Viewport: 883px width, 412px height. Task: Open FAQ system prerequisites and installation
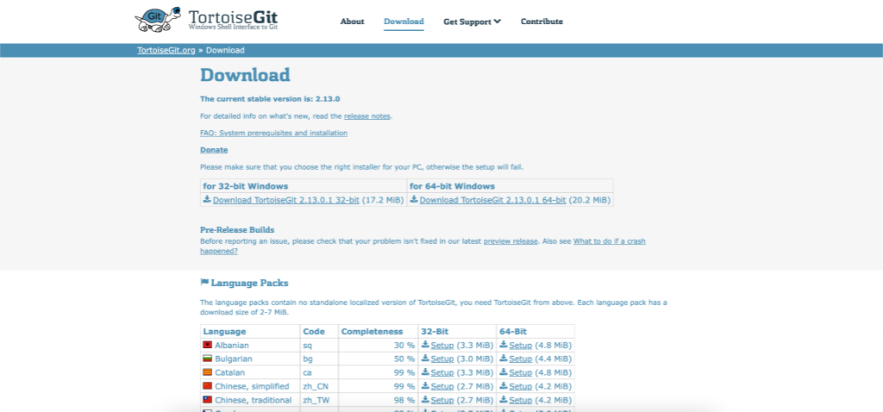[x=273, y=134]
